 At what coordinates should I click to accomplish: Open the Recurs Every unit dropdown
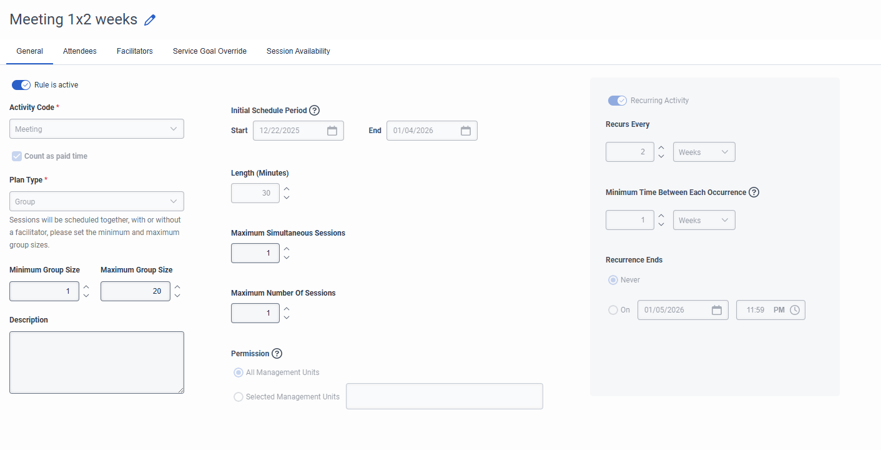(x=704, y=152)
